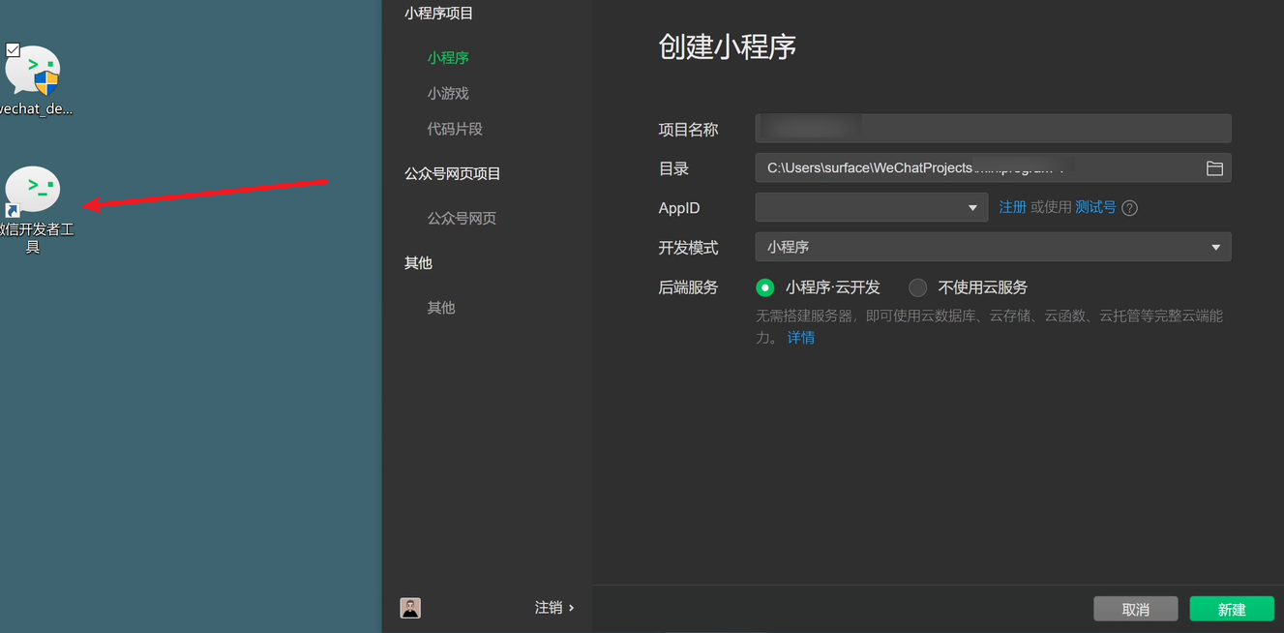Screen dimensions: 1284x633
Task: Click the folder browse icon in 目录 field
Action: coord(1214,168)
